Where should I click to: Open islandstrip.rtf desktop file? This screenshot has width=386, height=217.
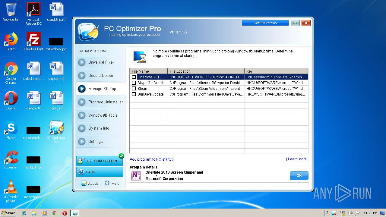(56, 12)
